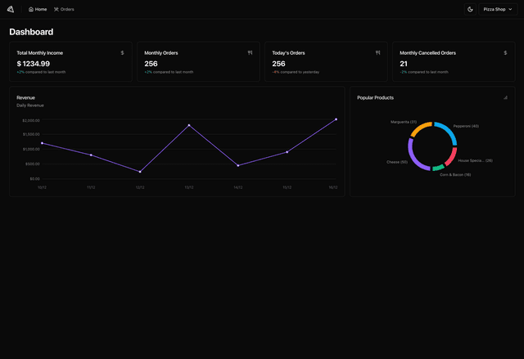The image size is (524, 359).
Task: Click the dollar icon on Monthly Cancelled Orders
Action: 505,52
